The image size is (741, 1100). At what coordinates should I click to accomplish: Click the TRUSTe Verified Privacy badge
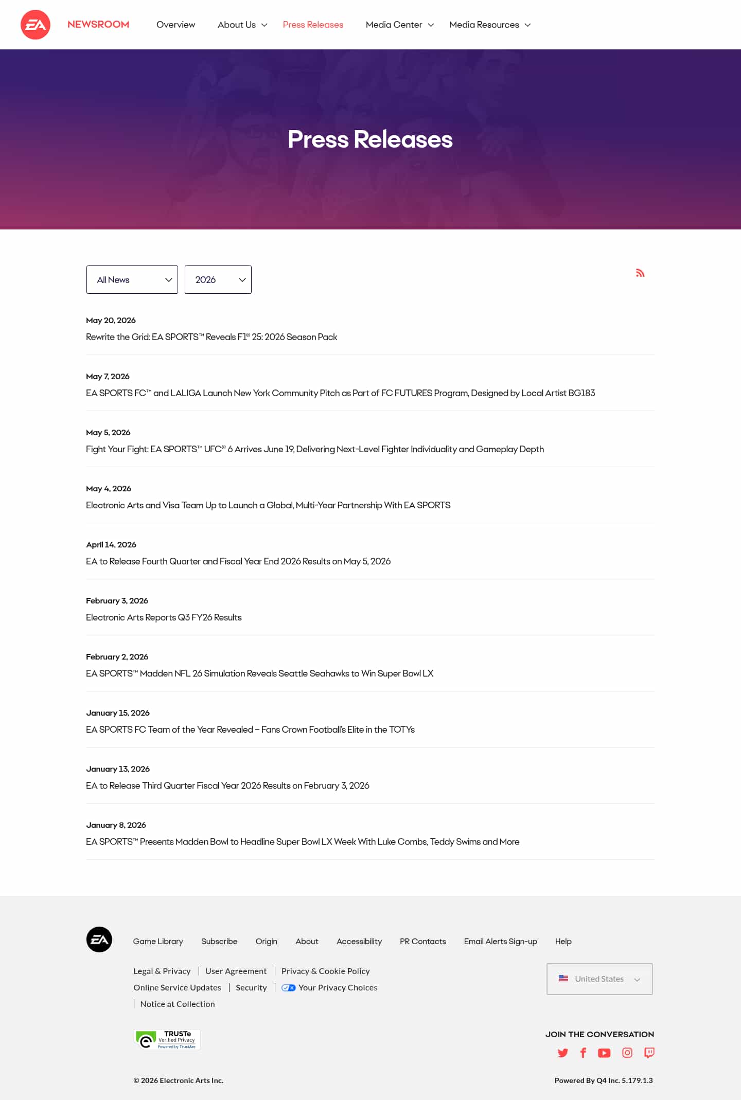point(167,1039)
